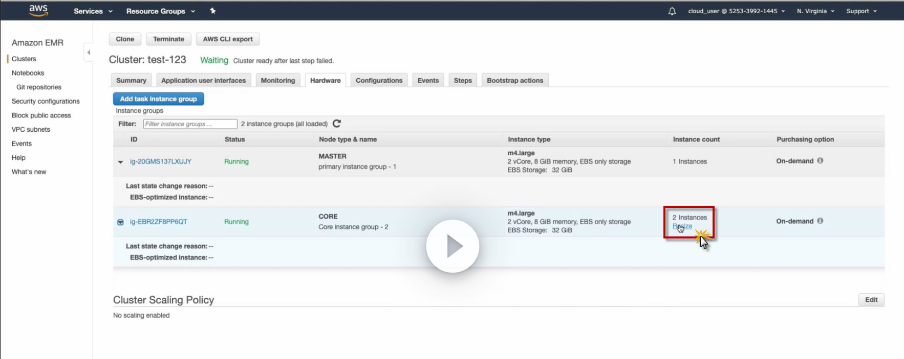Open the N. Virginia region dropdown
The height and width of the screenshot is (359, 904).
pos(815,11)
